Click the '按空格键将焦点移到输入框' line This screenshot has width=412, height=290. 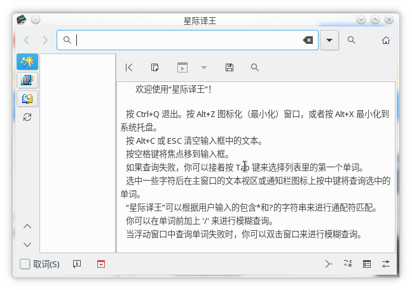[179, 154]
